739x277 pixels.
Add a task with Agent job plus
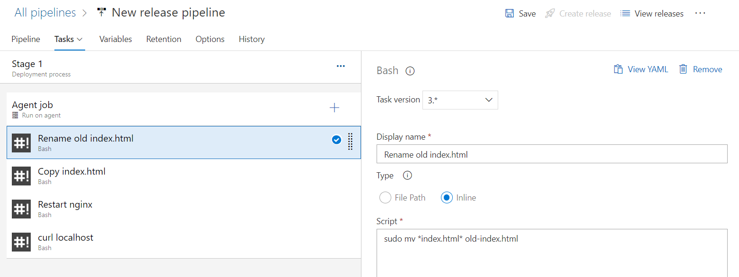pyautogui.click(x=334, y=108)
